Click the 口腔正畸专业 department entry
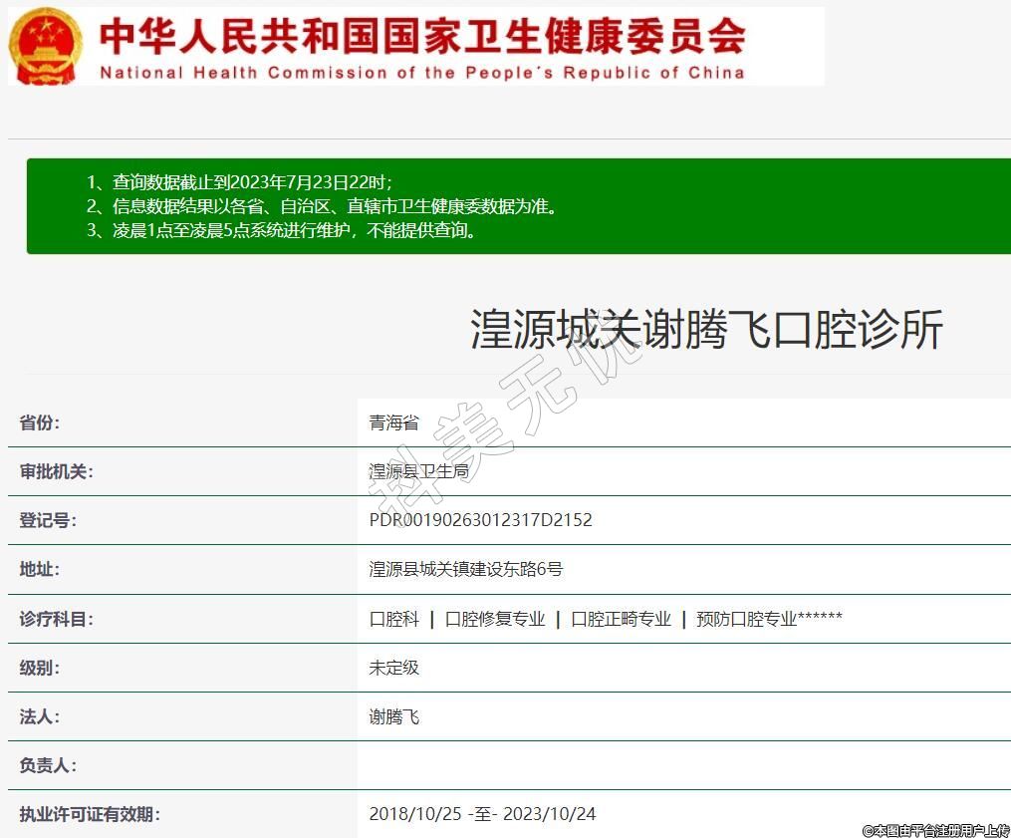1011x838 pixels. pyautogui.click(x=621, y=619)
